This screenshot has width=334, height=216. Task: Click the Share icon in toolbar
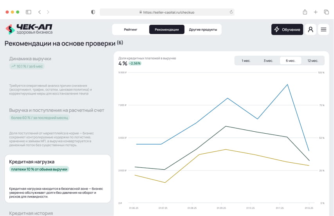[305, 12]
